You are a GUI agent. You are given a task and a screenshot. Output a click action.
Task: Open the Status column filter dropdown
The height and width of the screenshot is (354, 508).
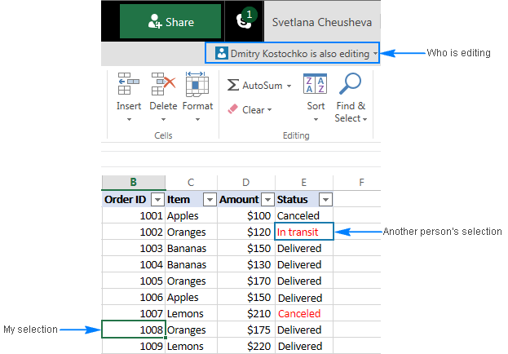click(325, 200)
